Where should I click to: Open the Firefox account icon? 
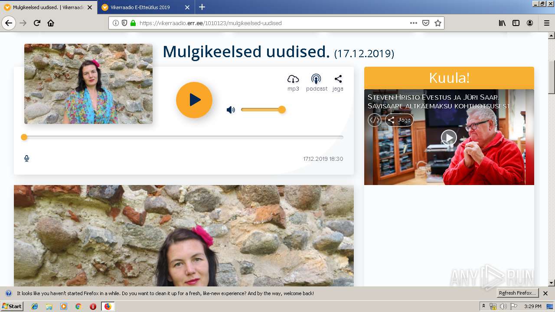(x=530, y=23)
